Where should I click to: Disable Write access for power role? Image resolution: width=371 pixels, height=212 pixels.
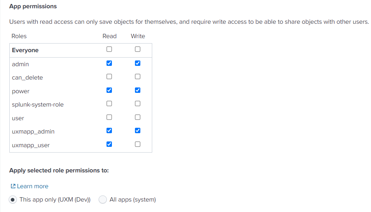137,90
